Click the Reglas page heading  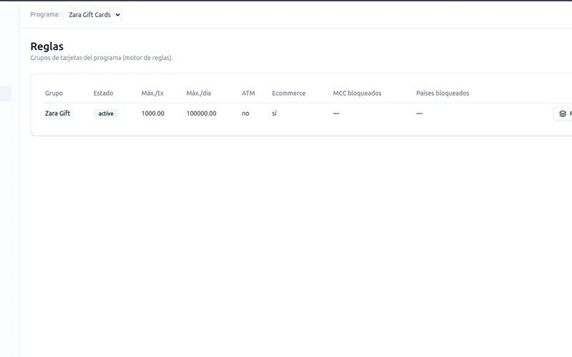pyautogui.click(x=47, y=46)
